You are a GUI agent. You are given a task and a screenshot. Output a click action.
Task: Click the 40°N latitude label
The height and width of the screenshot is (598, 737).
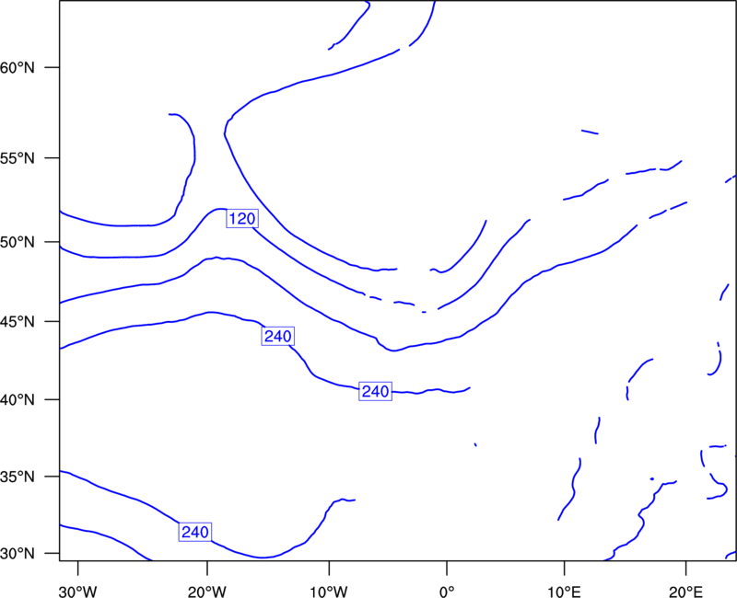[18, 400]
